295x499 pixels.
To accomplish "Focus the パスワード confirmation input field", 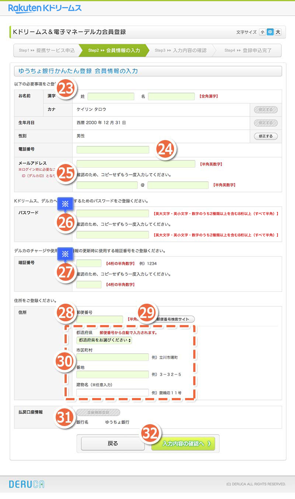I will pos(113,235).
